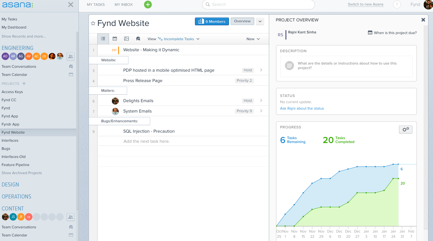Image resolution: width=433 pixels, height=241 pixels.
Task: Expand the OPERATIONS team section
Action: pyautogui.click(x=17, y=197)
